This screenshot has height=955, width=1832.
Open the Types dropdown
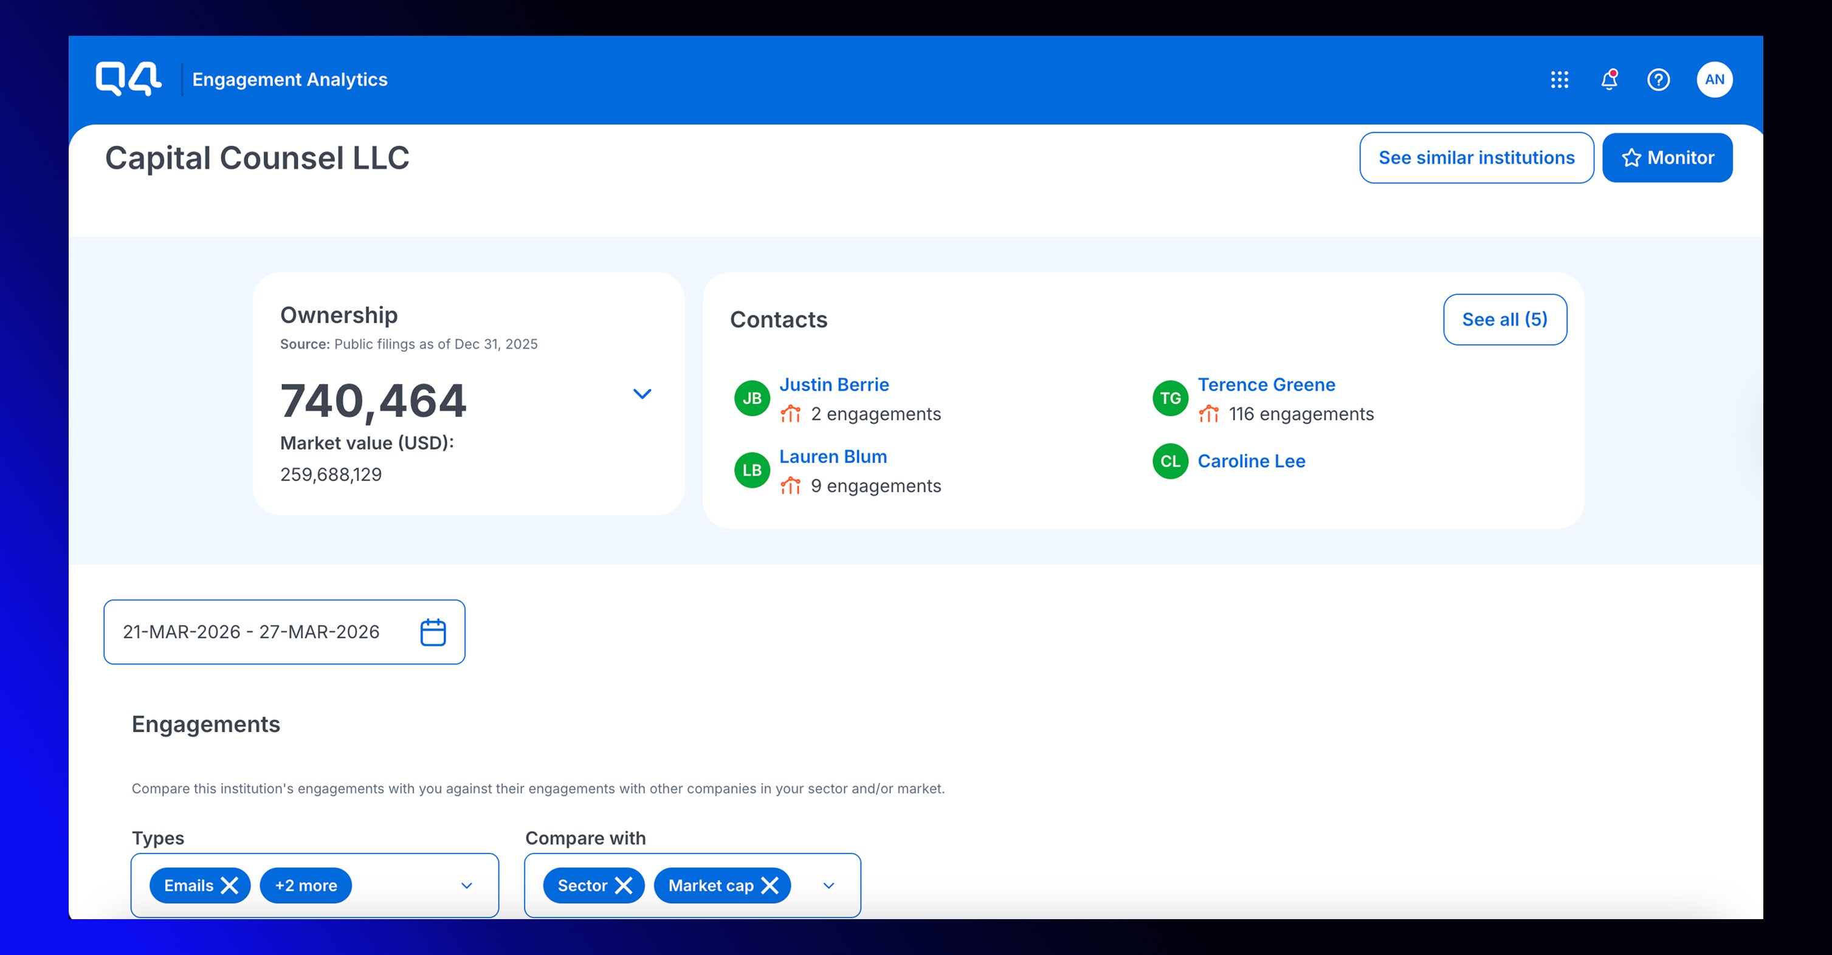tap(467, 885)
